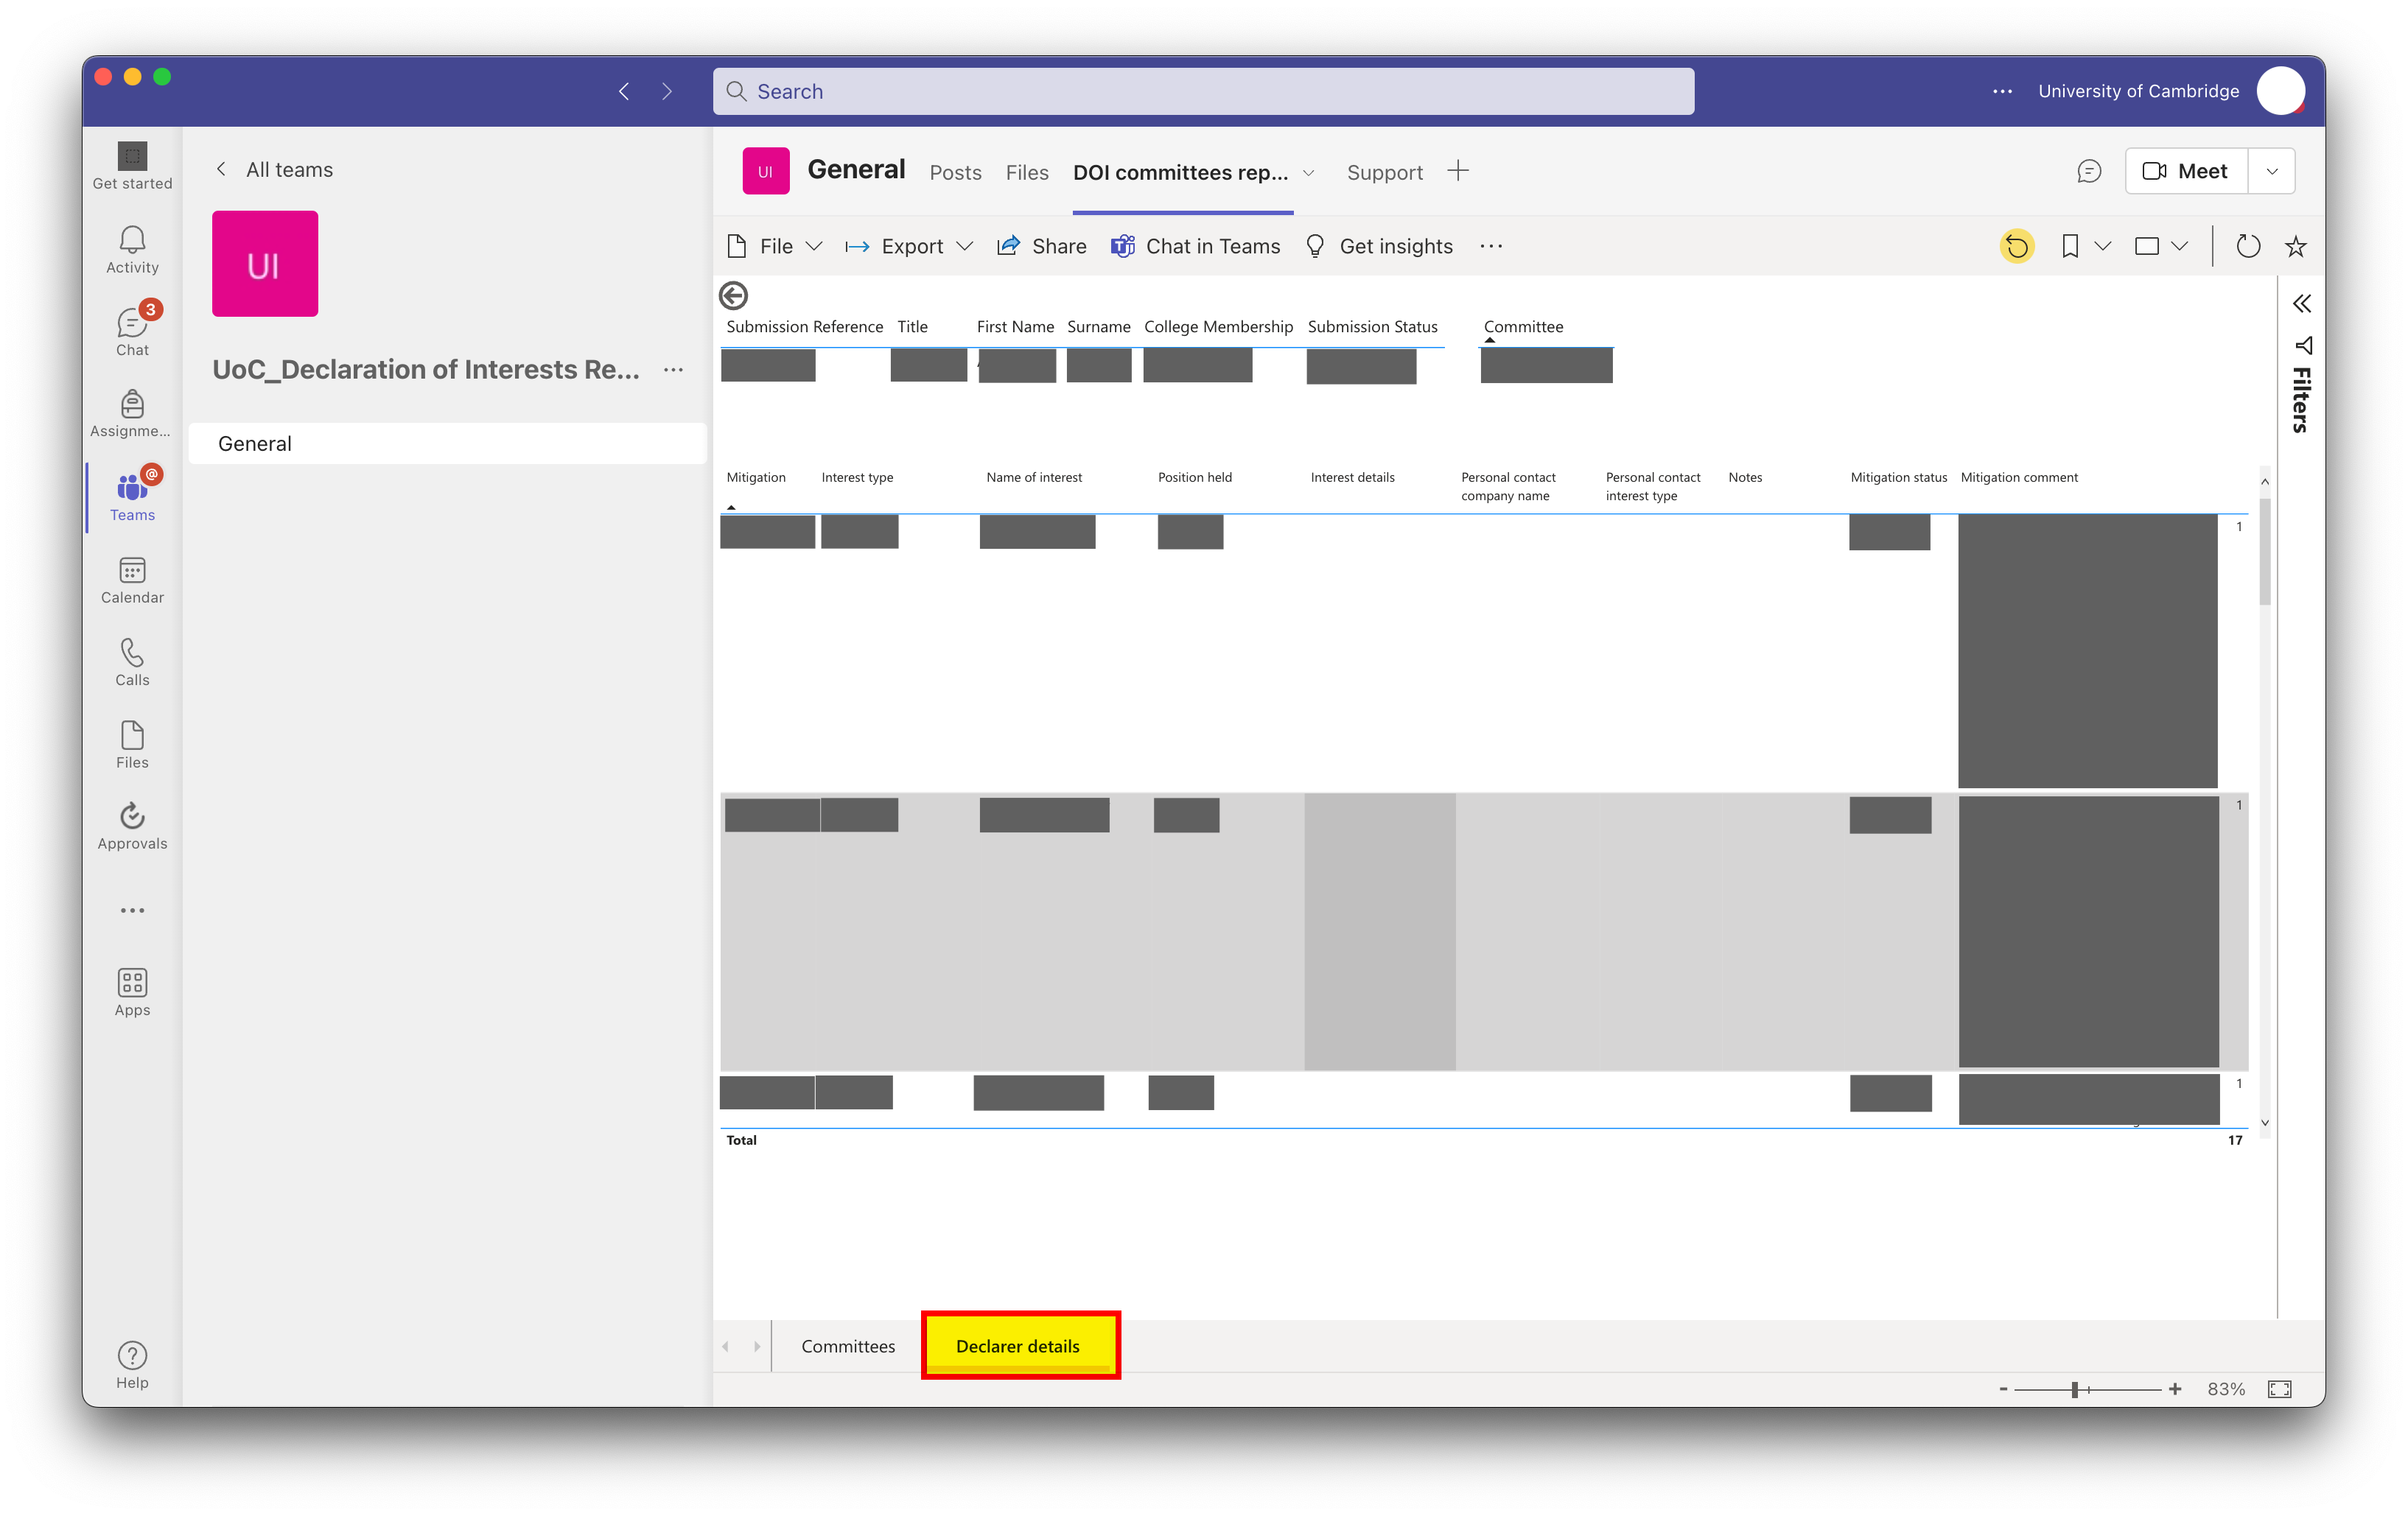Viewport: 2408px width, 1516px height.
Task: Expand the Filters pane chevrons
Action: click(2301, 304)
